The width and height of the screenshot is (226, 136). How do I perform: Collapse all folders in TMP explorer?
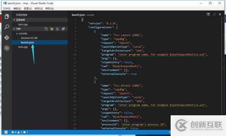[x=63, y=29]
